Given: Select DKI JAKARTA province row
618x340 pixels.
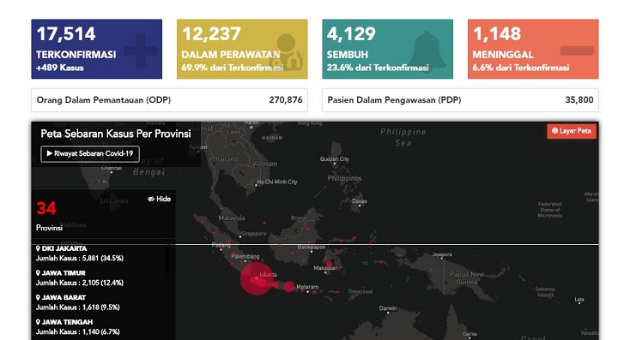Looking at the screenshot, I should coord(103,254).
